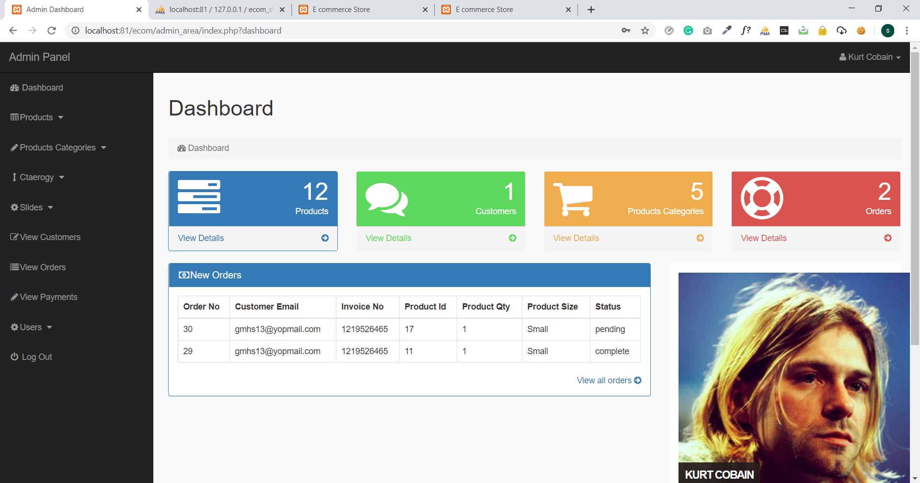This screenshot has height=483, width=920.
Task: Click email in order 30 row
Action: pos(277,329)
